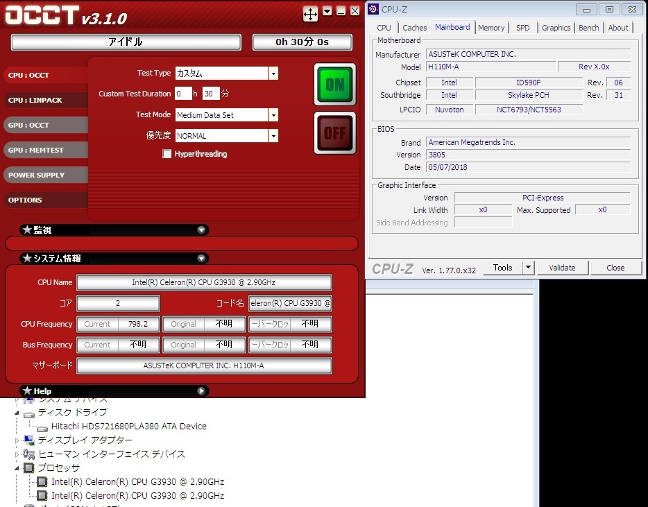Minimize the OCCT window

point(341,11)
